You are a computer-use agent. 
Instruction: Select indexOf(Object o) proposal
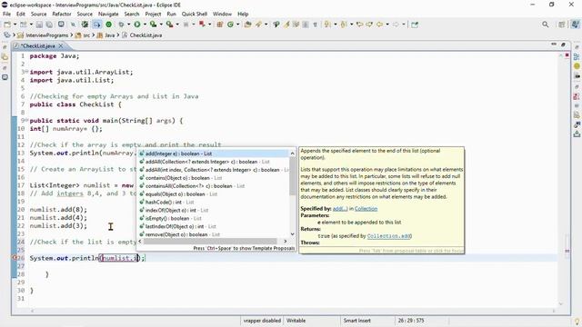213,210
